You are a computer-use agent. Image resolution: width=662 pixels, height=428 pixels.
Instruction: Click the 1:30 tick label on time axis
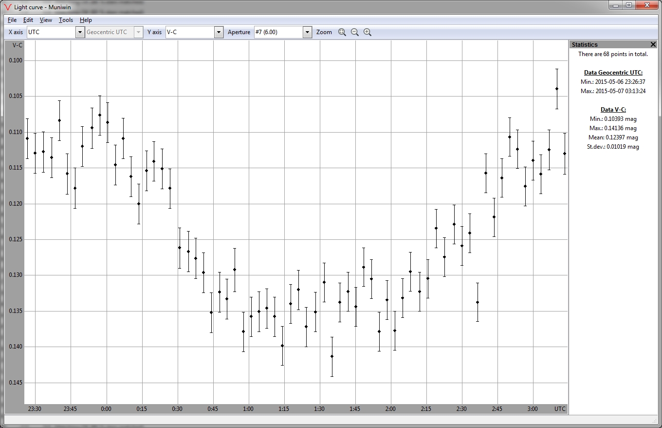click(x=319, y=409)
